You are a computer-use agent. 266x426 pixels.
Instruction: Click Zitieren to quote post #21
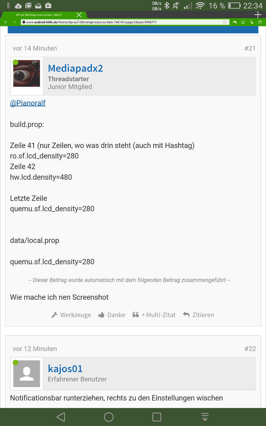[x=198, y=315]
